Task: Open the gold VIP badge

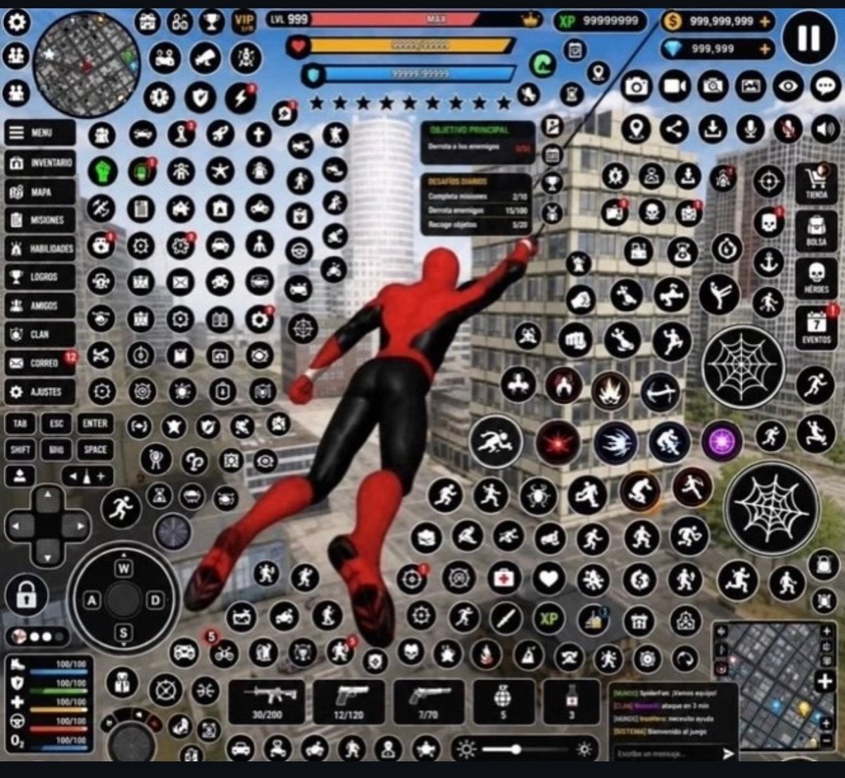Action: (244, 22)
